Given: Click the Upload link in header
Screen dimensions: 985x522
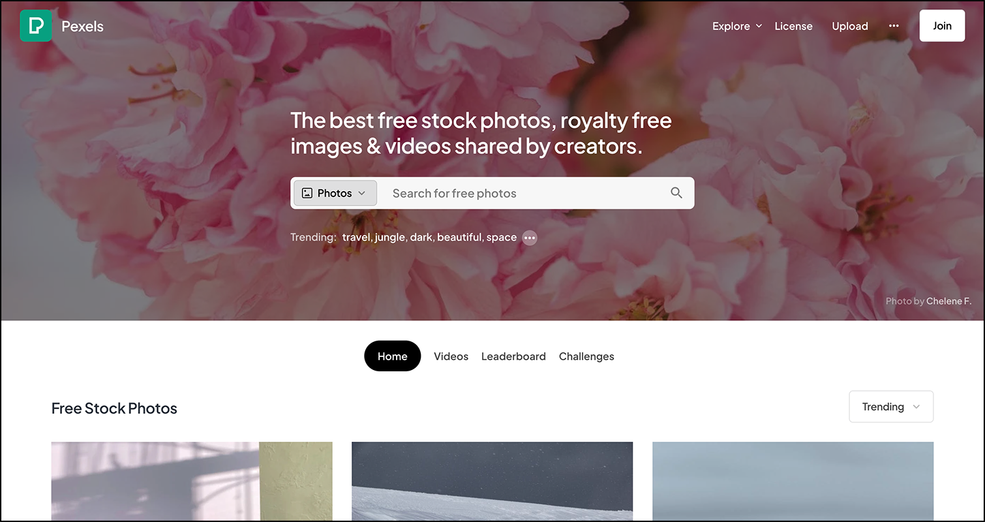Looking at the screenshot, I should 850,26.
